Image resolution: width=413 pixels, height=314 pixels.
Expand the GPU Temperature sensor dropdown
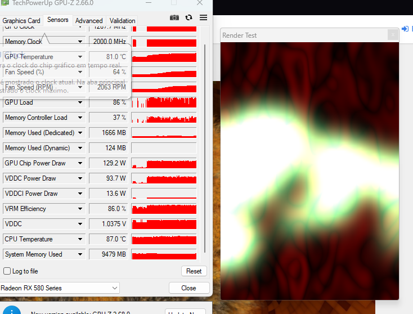[x=80, y=57]
